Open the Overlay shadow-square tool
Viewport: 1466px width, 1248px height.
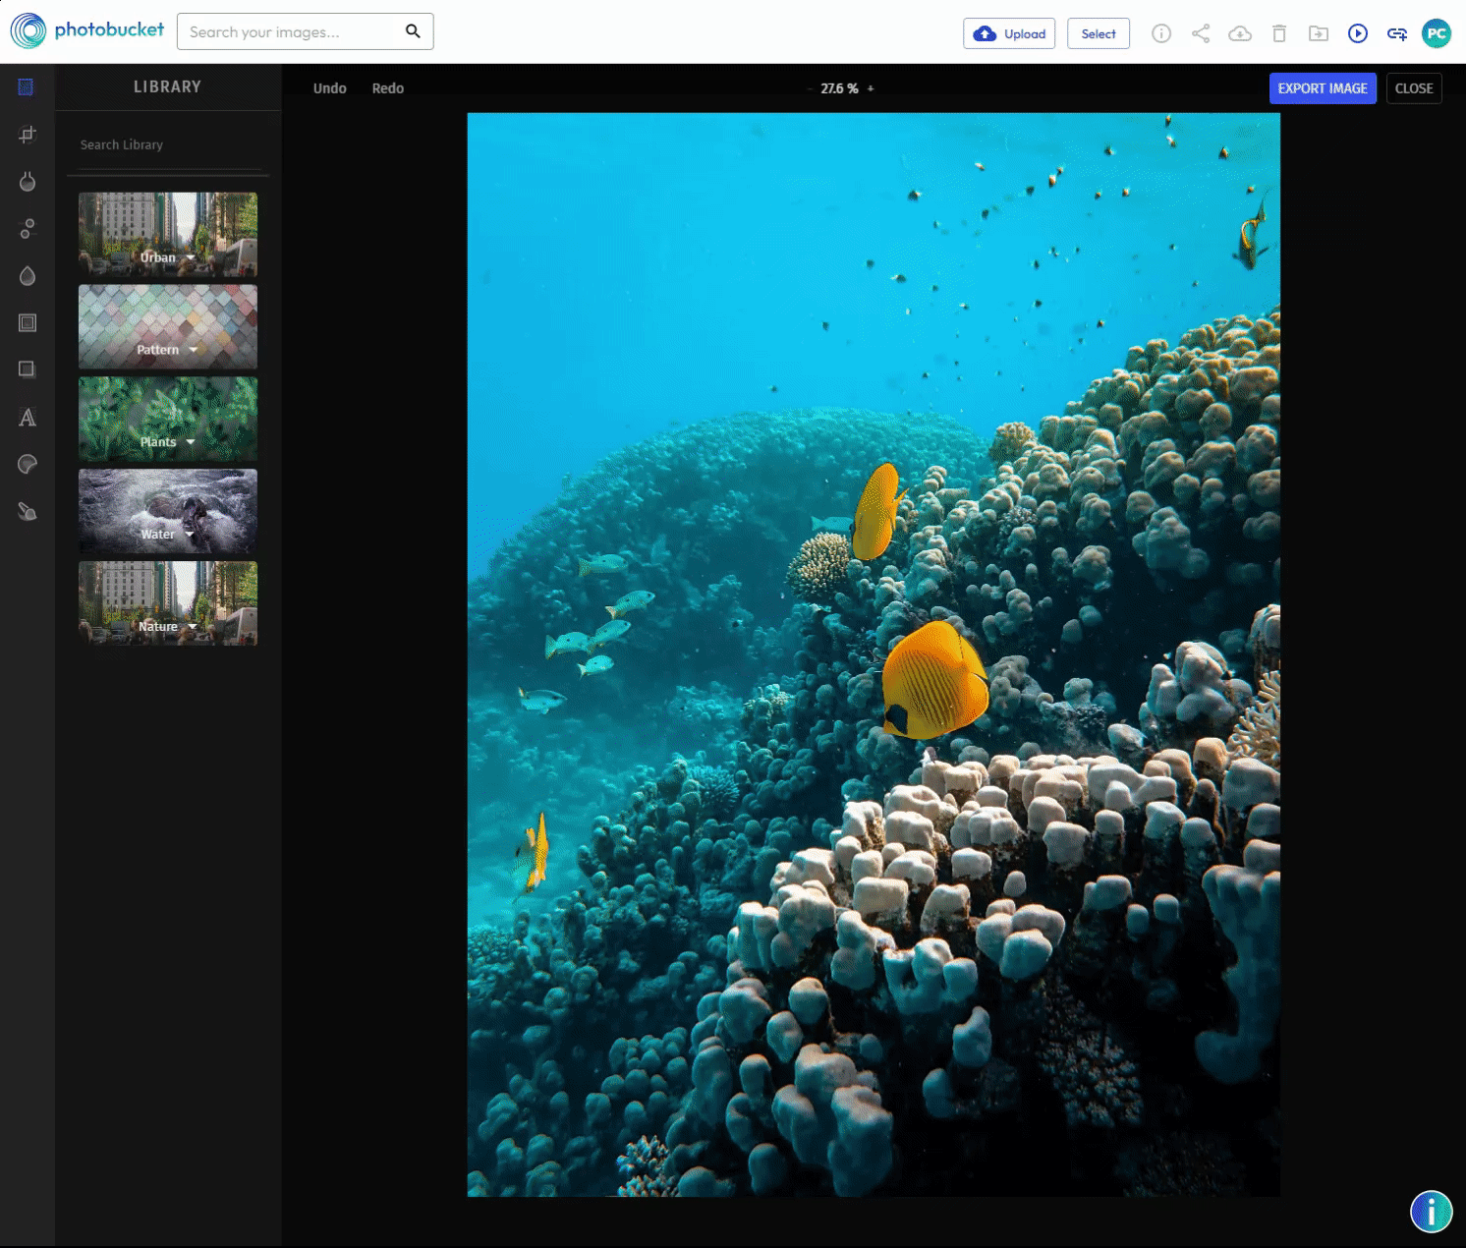tap(28, 369)
